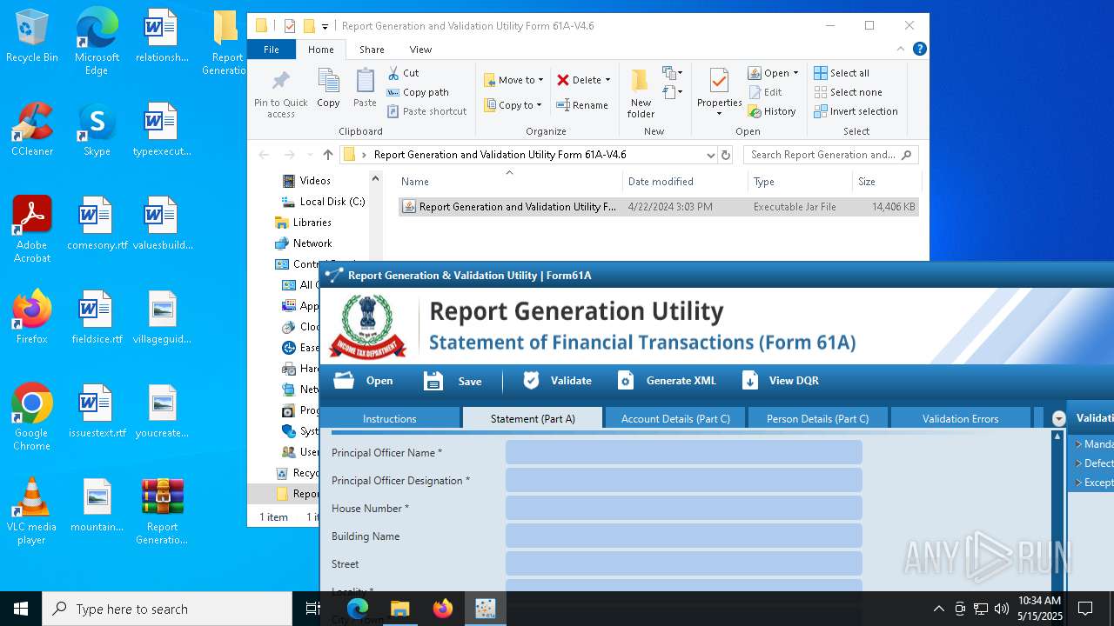The width and height of the screenshot is (1114, 626).
Task: Click Invert selection in Explorer ribbon
Action: coord(856,111)
